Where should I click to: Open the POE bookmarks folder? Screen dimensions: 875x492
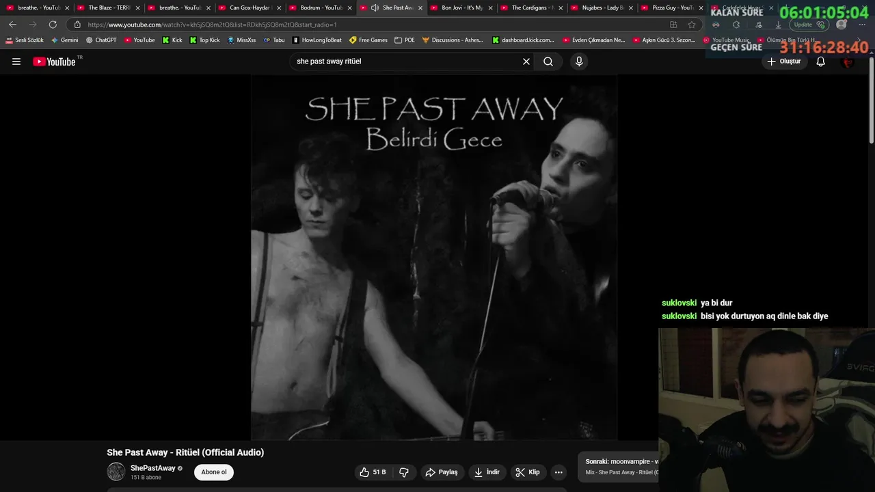tap(405, 40)
